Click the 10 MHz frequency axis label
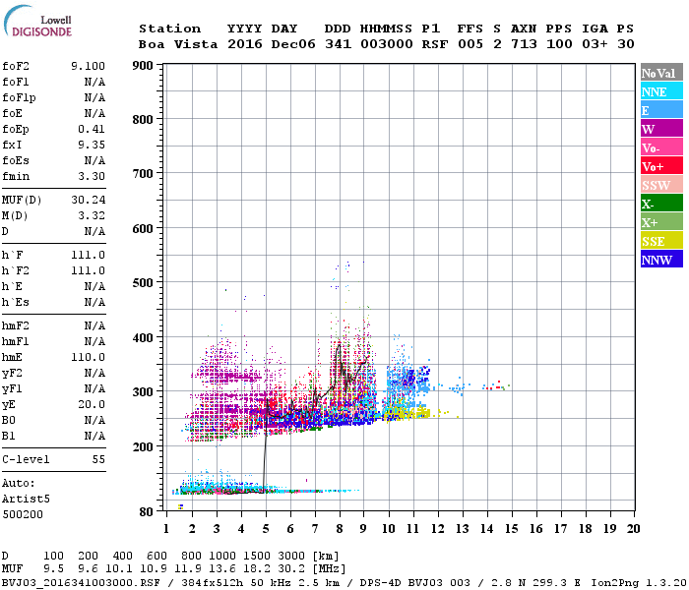 pos(389,529)
